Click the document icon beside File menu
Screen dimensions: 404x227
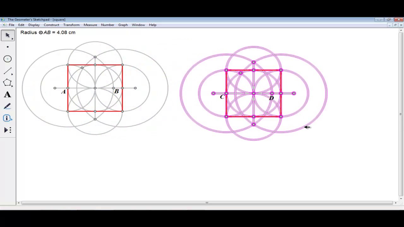pyautogui.click(x=4, y=25)
